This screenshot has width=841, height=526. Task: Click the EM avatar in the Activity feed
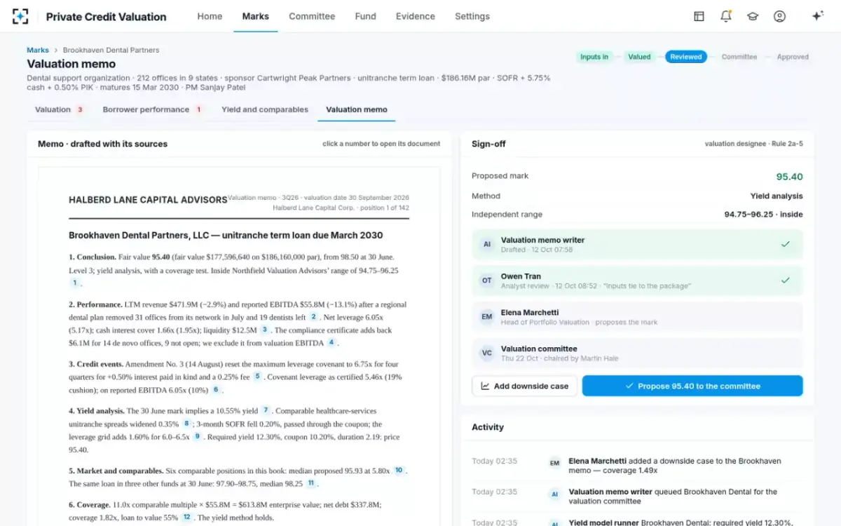(x=554, y=463)
